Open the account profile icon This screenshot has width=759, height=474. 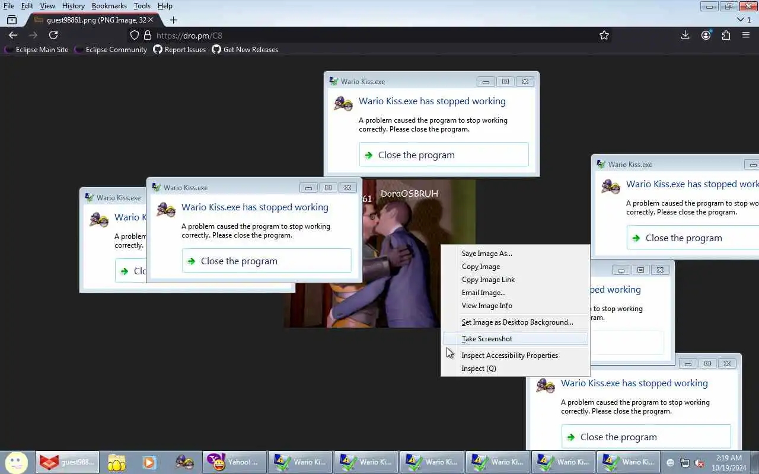(x=706, y=36)
